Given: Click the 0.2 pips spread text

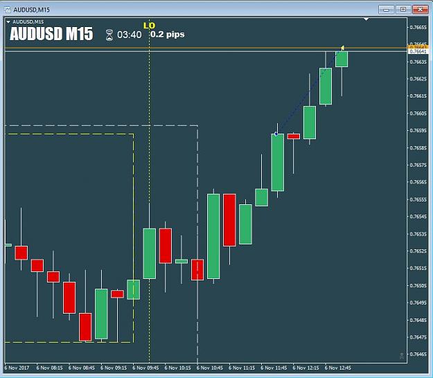Looking at the screenshot, I should coord(168,34).
